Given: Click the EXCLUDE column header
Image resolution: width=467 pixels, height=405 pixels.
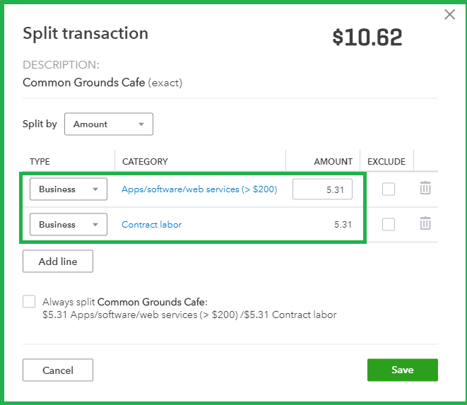Looking at the screenshot, I should (x=386, y=162).
